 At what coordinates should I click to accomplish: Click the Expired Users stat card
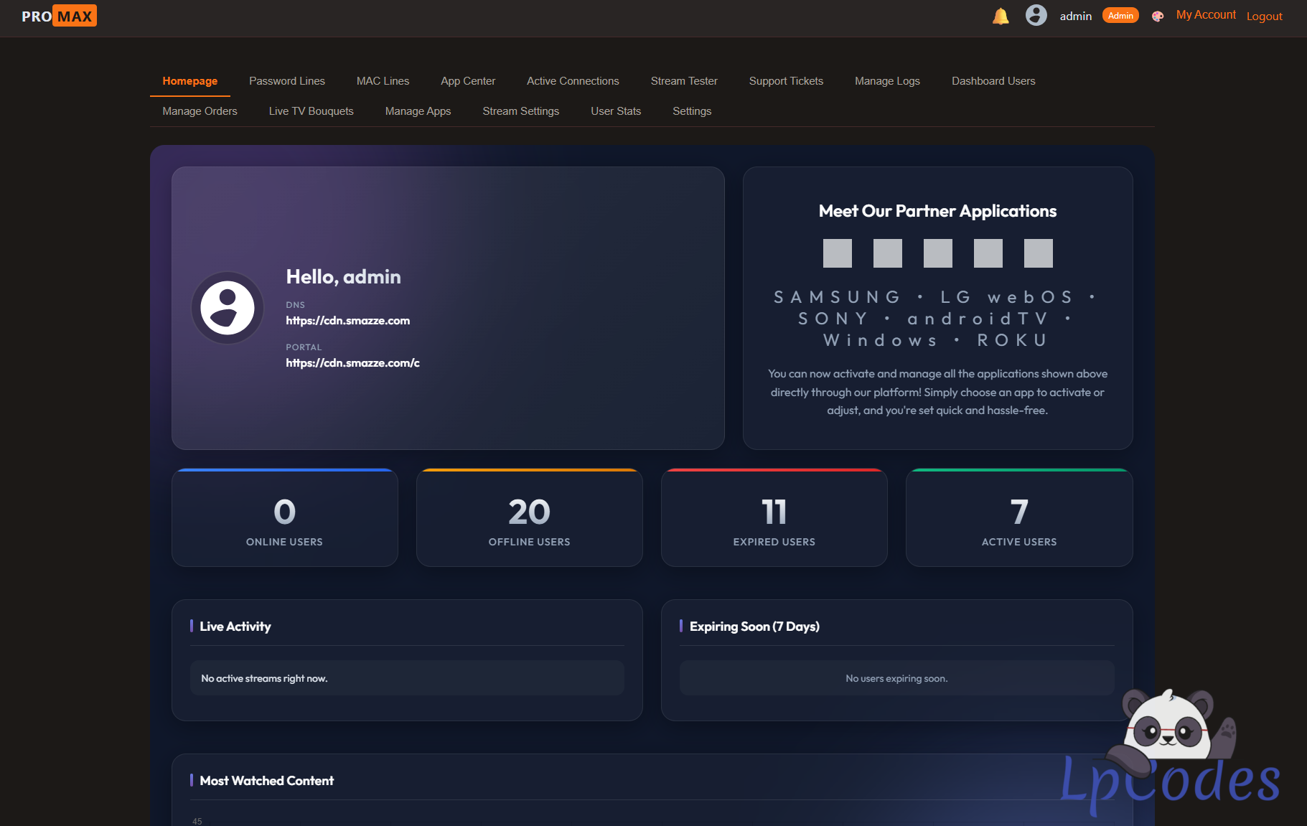pyautogui.click(x=774, y=518)
